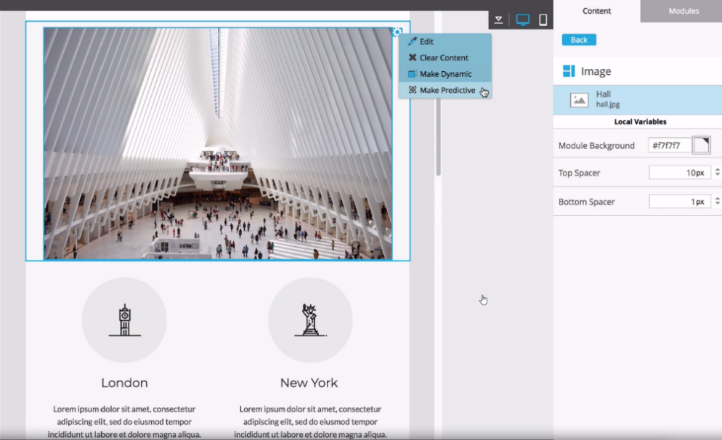Adjust the Bottom Spacer stepper arrows
Screen dimensions: 722x440
pyautogui.click(x=718, y=202)
